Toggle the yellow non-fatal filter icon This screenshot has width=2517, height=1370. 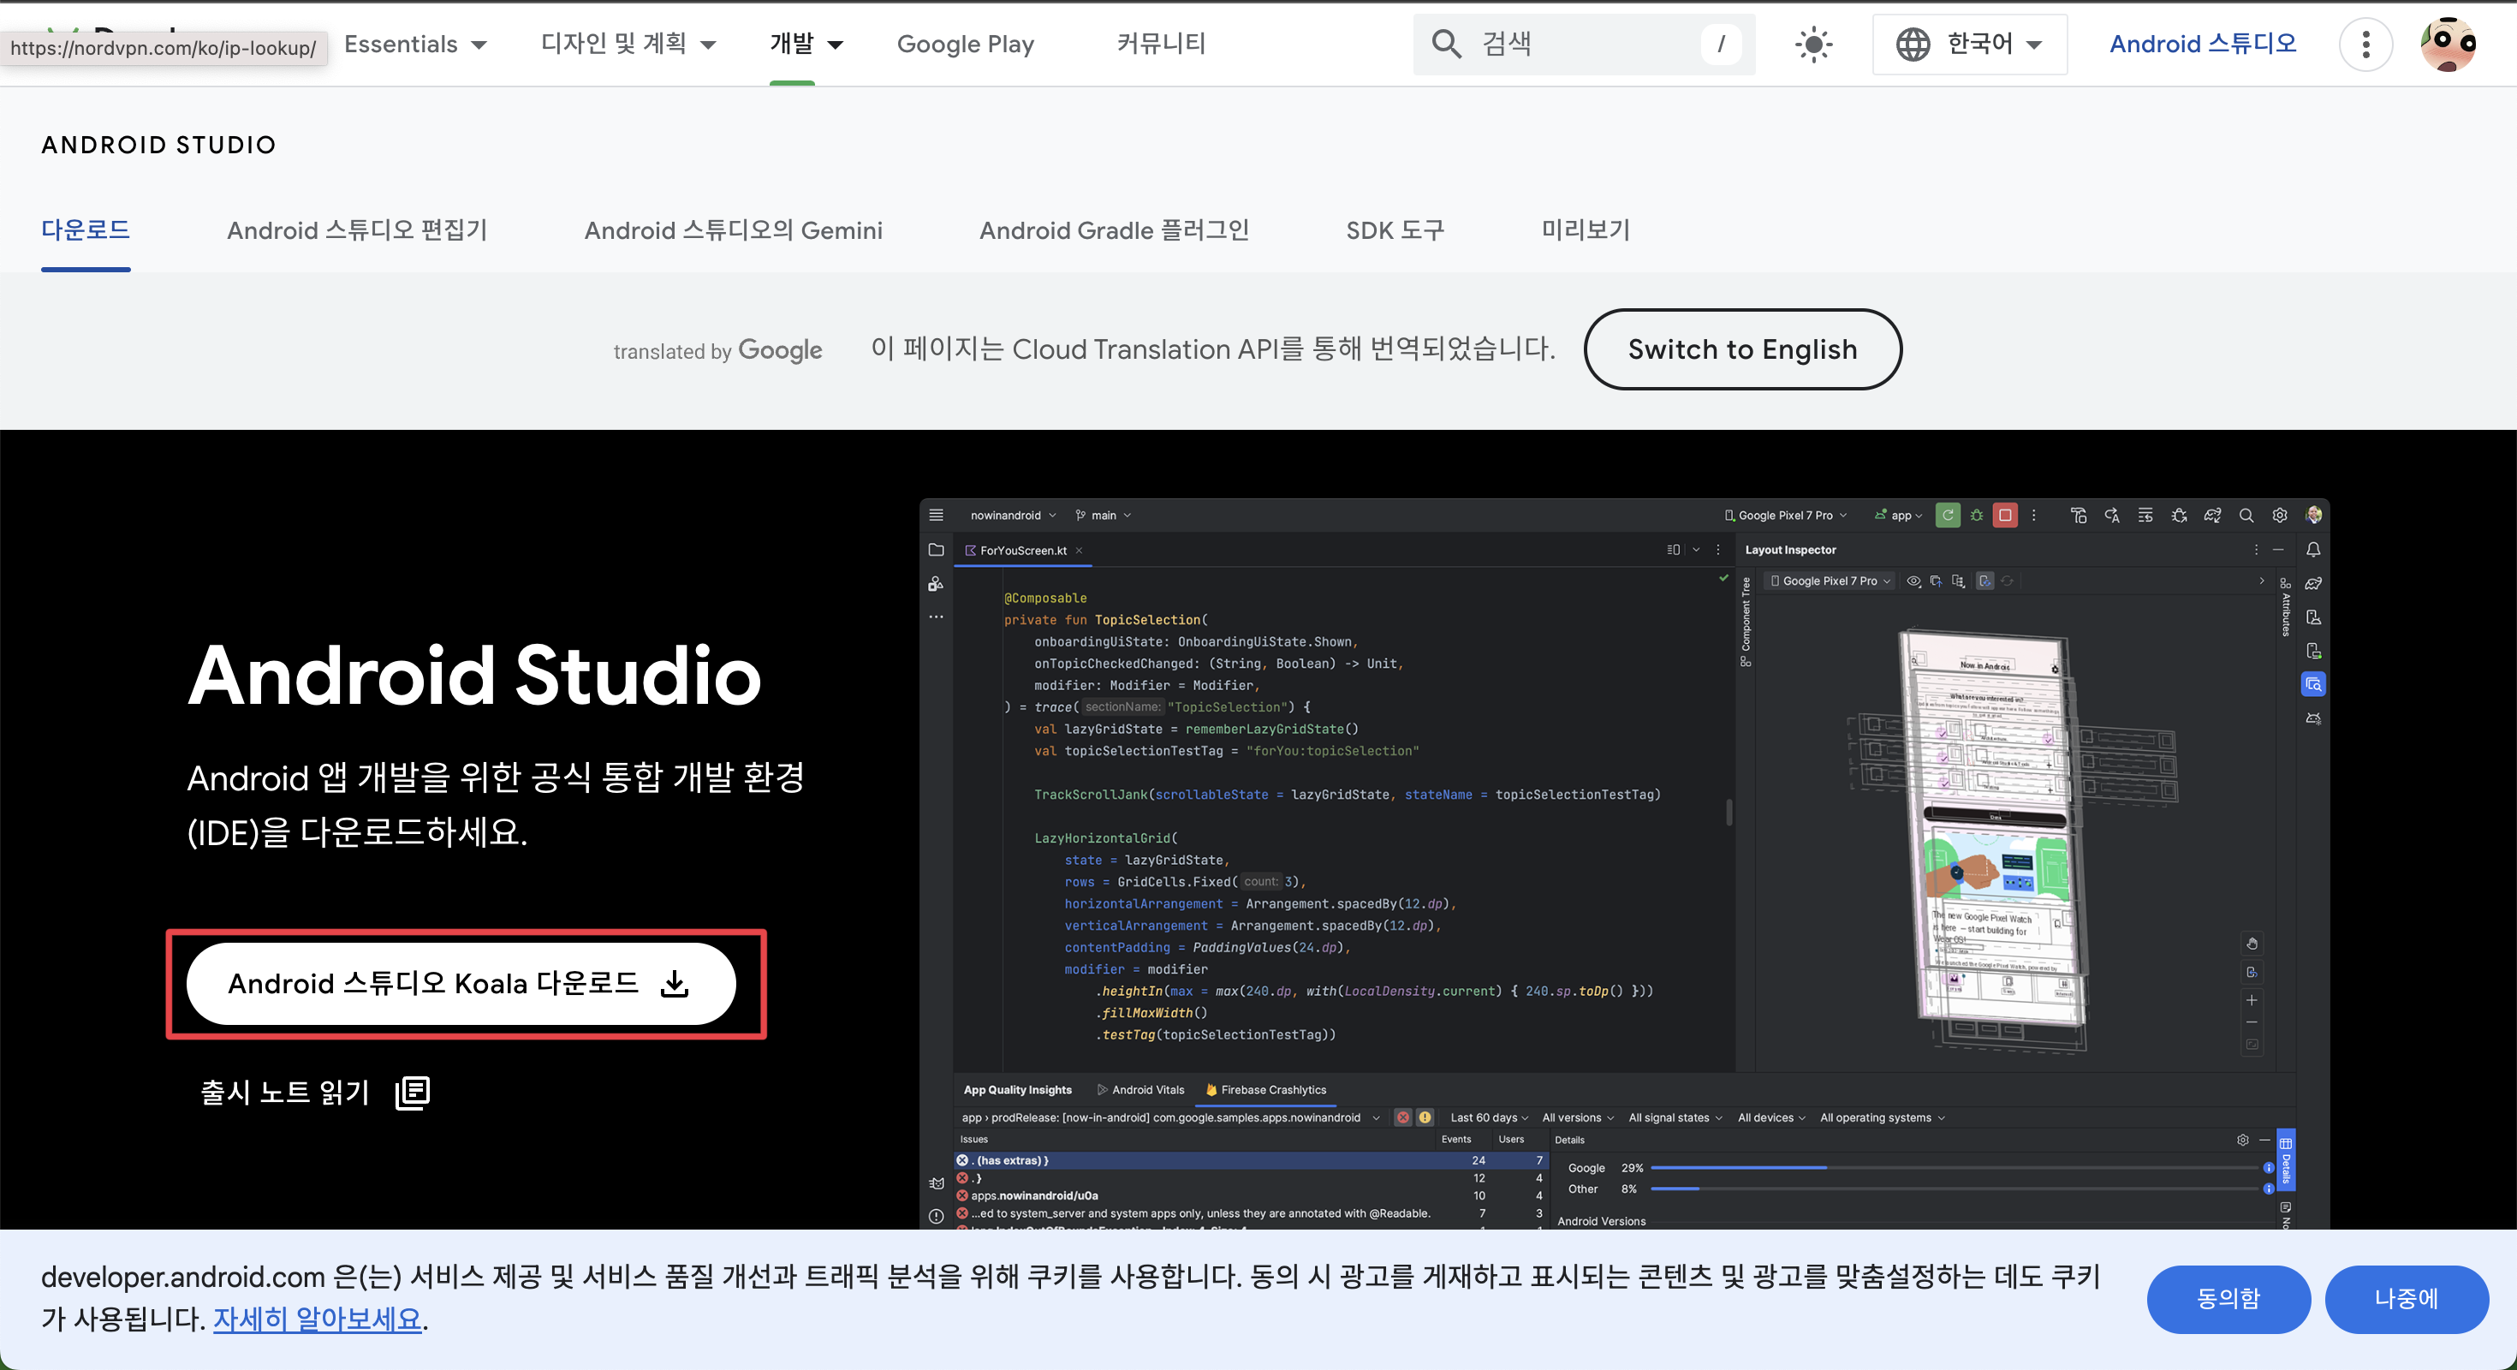point(1425,1117)
